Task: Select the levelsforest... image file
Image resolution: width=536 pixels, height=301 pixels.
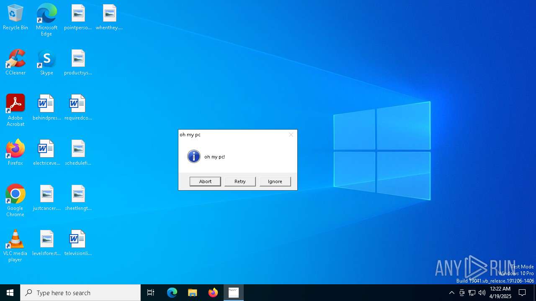Action: click(46, 243)
